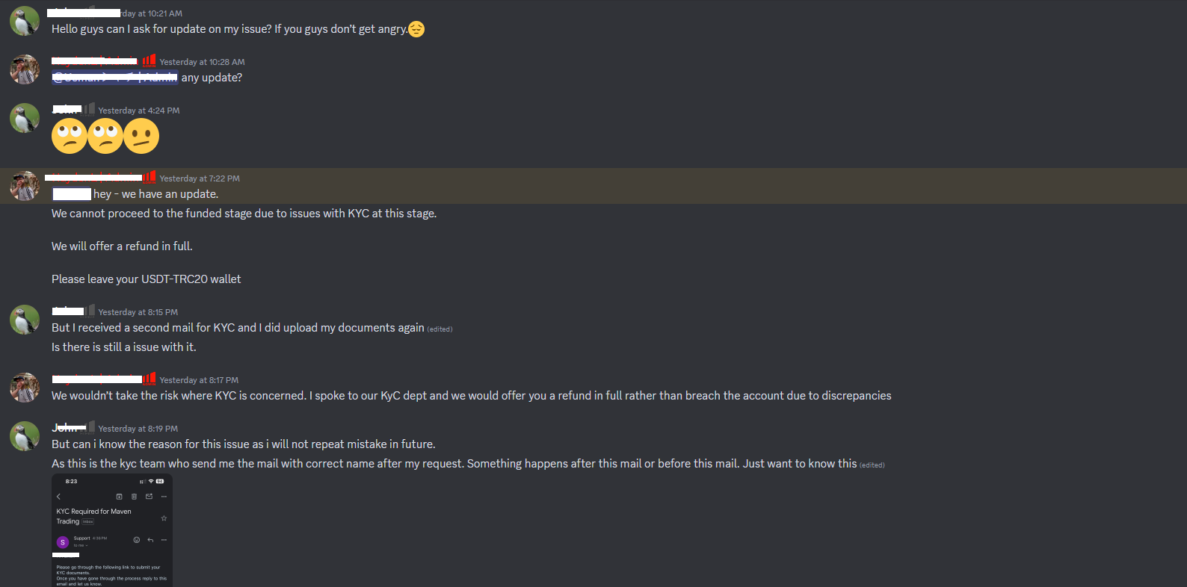Open puffin avatar beside the 8:15 PM message
This screenshot has height=587, width=1187.
pyautogui.click(x=25, y=320)
